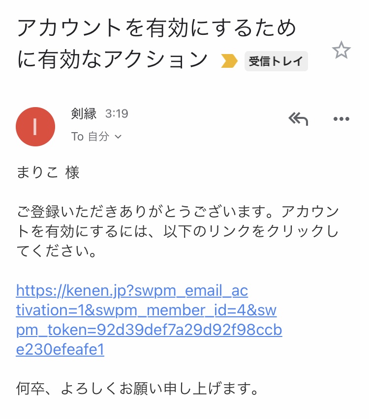Click the greeting まりこ 様
Screen dimensions: 369x419
[48, 172]
